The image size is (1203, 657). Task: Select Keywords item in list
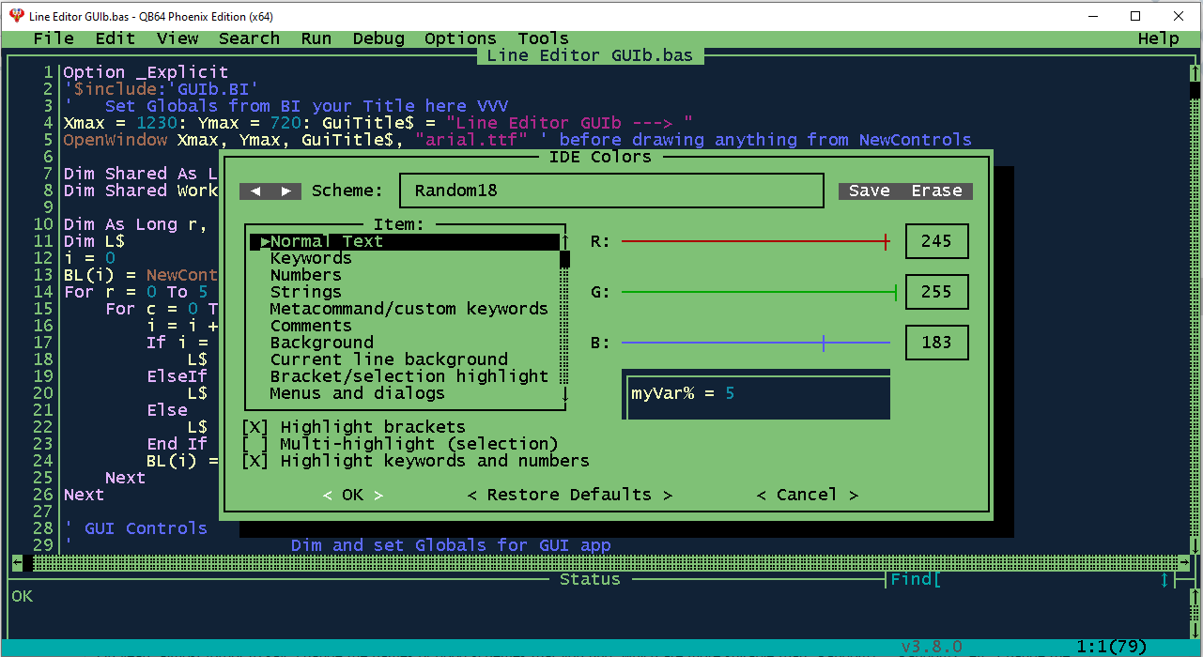pos(311,258)
